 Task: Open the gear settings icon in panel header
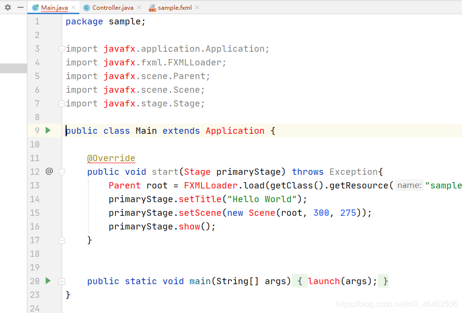pos(7,8)
